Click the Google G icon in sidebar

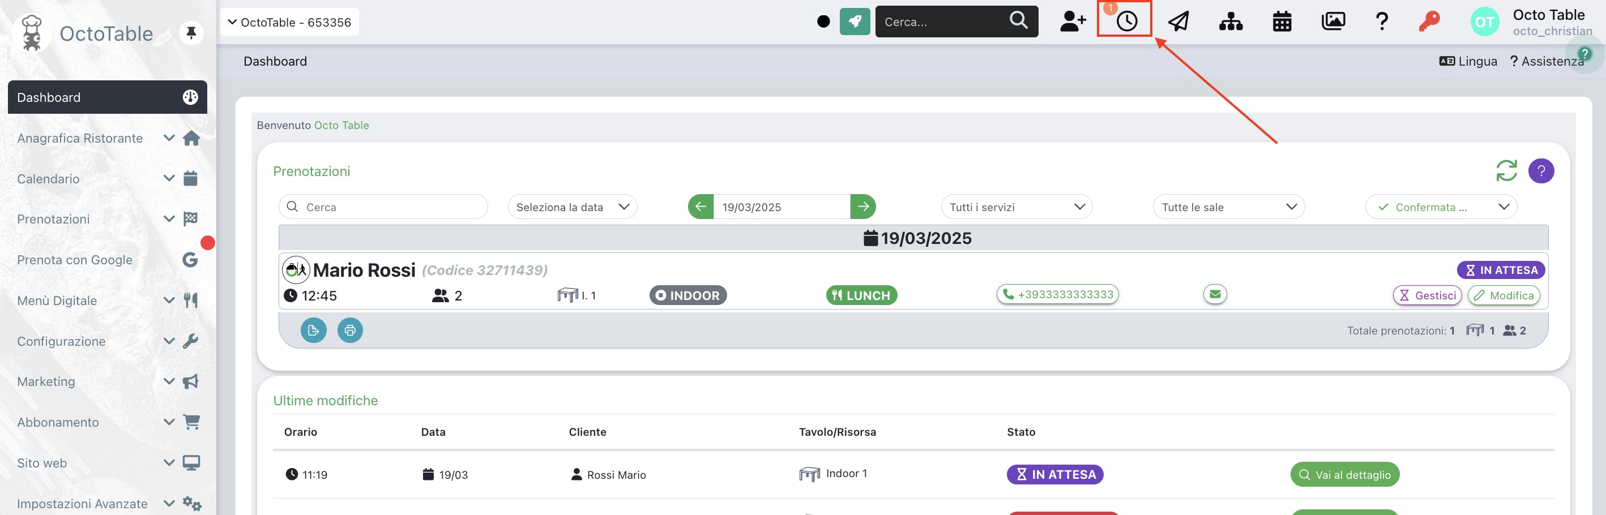(190, 260)
